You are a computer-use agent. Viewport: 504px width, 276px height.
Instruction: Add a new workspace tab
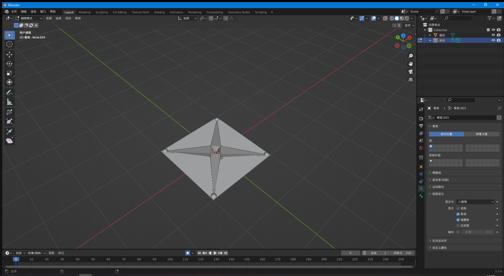(x=272, y=12)
